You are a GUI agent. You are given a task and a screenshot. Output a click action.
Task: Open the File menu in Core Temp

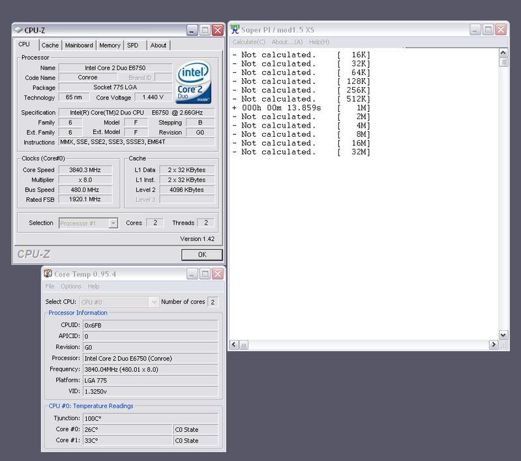tap(50, 286)
